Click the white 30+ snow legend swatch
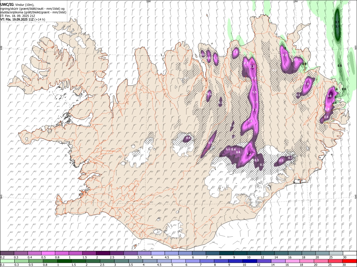The image size is (357, 267). (x=350, y=253)
